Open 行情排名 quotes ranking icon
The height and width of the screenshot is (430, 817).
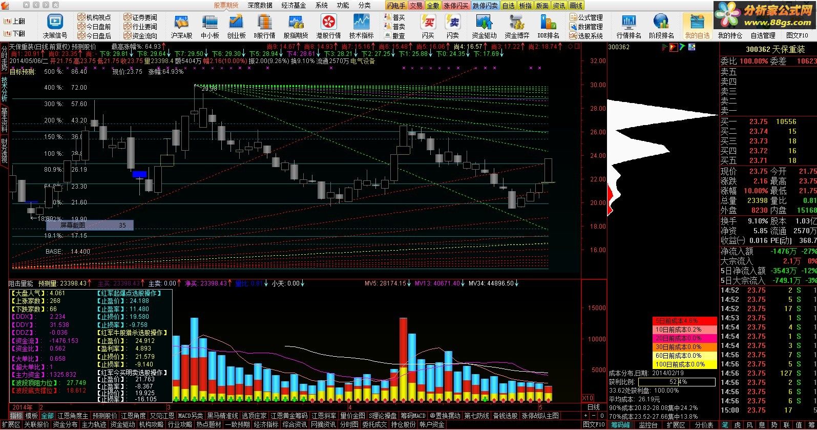click(629, 26)
